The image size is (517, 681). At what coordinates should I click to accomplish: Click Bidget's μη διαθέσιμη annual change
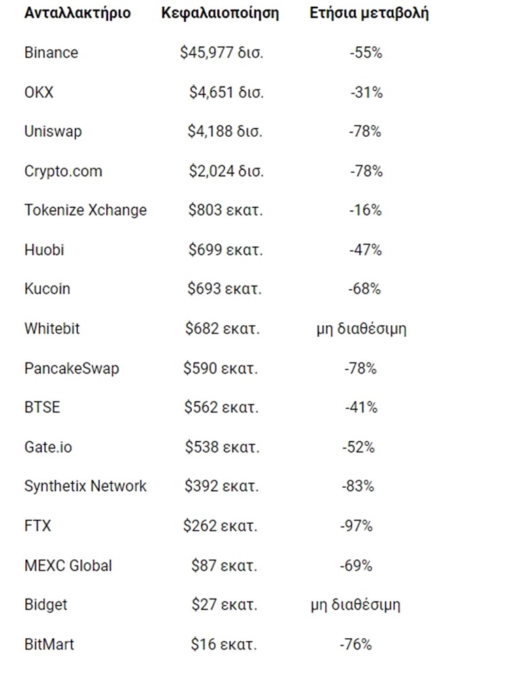[x=354, y=605]
